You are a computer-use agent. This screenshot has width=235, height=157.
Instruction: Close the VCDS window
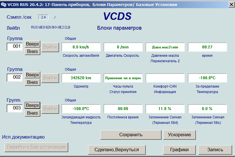click(231, 4)
